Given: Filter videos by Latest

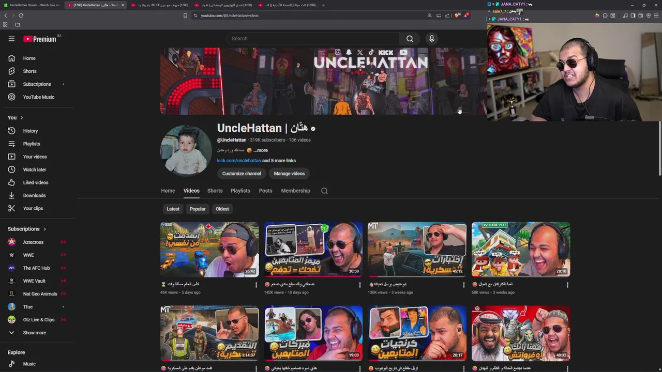Looking at the screenshot, I should point(173,209).
